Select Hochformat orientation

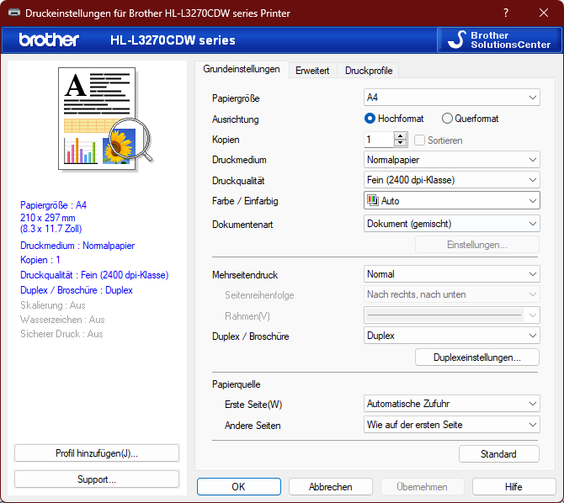click(x=394, y=119)
